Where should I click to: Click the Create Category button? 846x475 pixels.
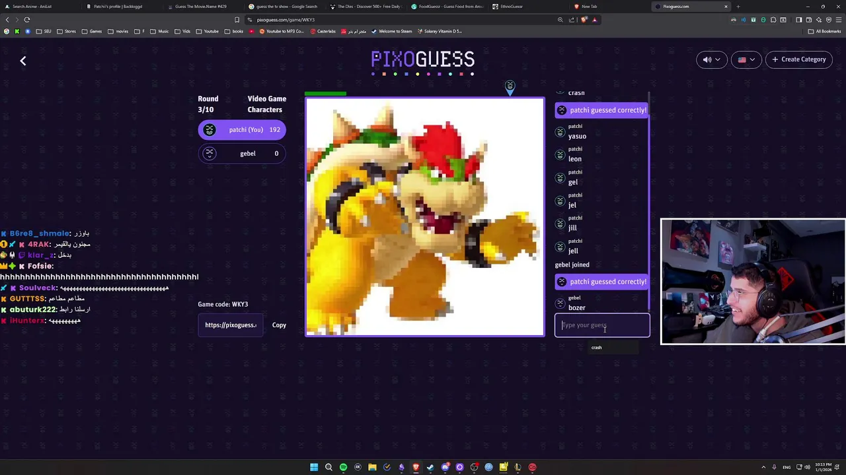[x=799, y=59]
